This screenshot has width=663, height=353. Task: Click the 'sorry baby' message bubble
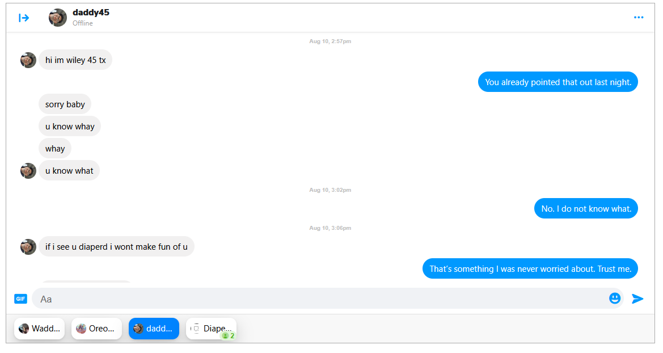pos(65,104)
